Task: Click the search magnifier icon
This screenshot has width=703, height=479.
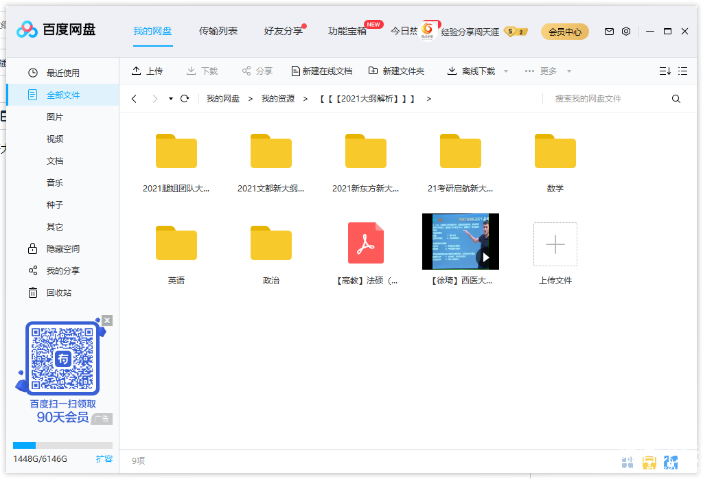Action: pyautogui.click(x=676, y=99)
